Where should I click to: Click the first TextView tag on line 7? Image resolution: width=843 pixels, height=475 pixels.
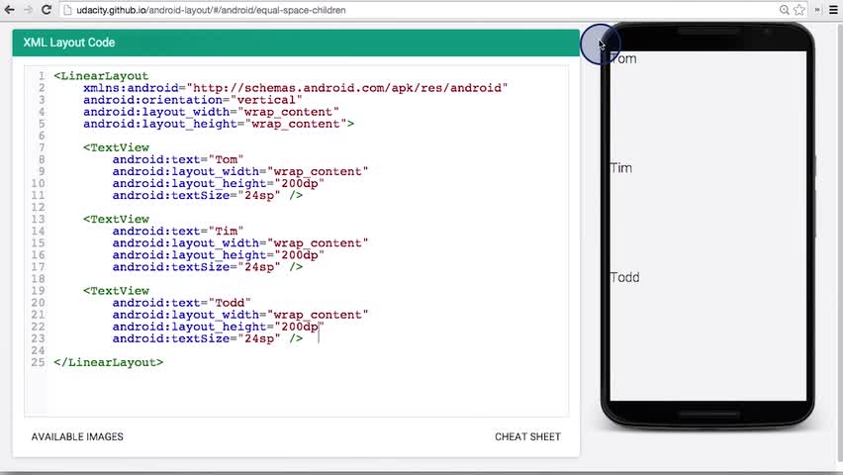(x=116, y=147)
